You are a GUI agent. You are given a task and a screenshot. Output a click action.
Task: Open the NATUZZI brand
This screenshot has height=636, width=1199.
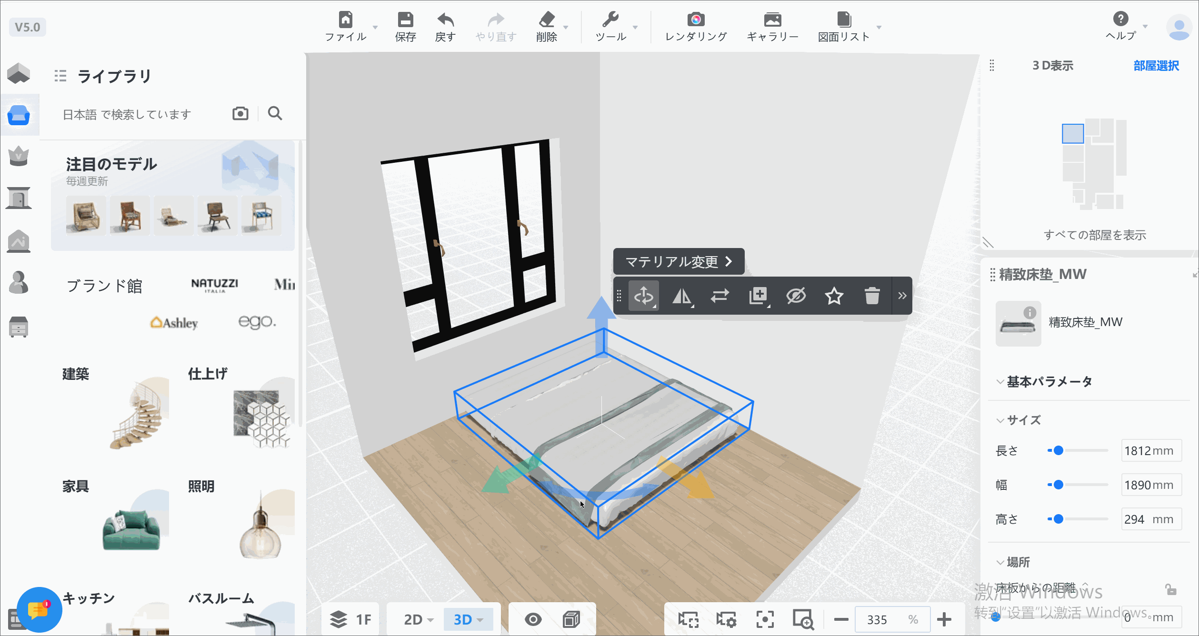click(215, 285)
